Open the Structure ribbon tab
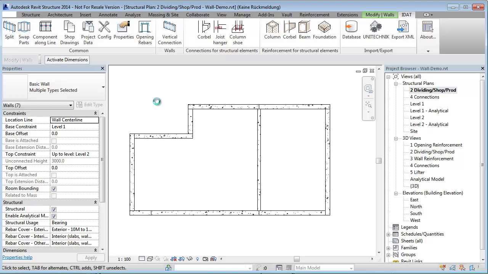 pos(31,15)
